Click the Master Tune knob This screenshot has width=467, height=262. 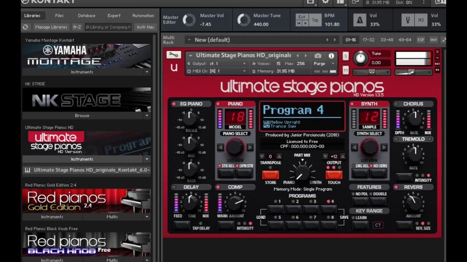pos(243,20)
